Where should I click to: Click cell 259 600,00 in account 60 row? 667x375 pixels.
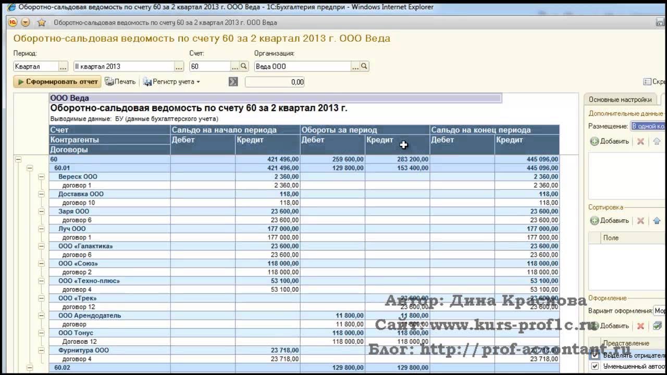pyautogui.click(x=332, y=159)
